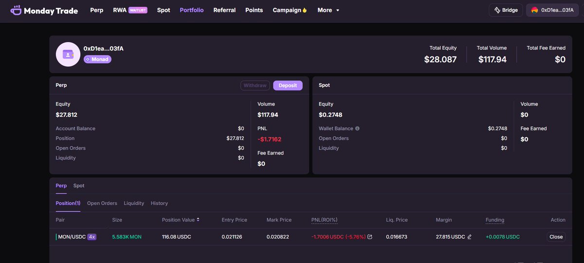
Task: Click the Monad network badge
Action: pos(97,59)
